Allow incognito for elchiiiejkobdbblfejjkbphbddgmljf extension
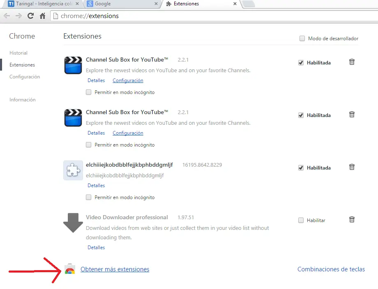This screenshot has height=289, width=378. pyautogui.click(x=88, y=197)
